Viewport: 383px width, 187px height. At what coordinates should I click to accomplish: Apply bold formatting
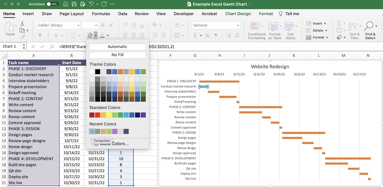pos(40,35)
